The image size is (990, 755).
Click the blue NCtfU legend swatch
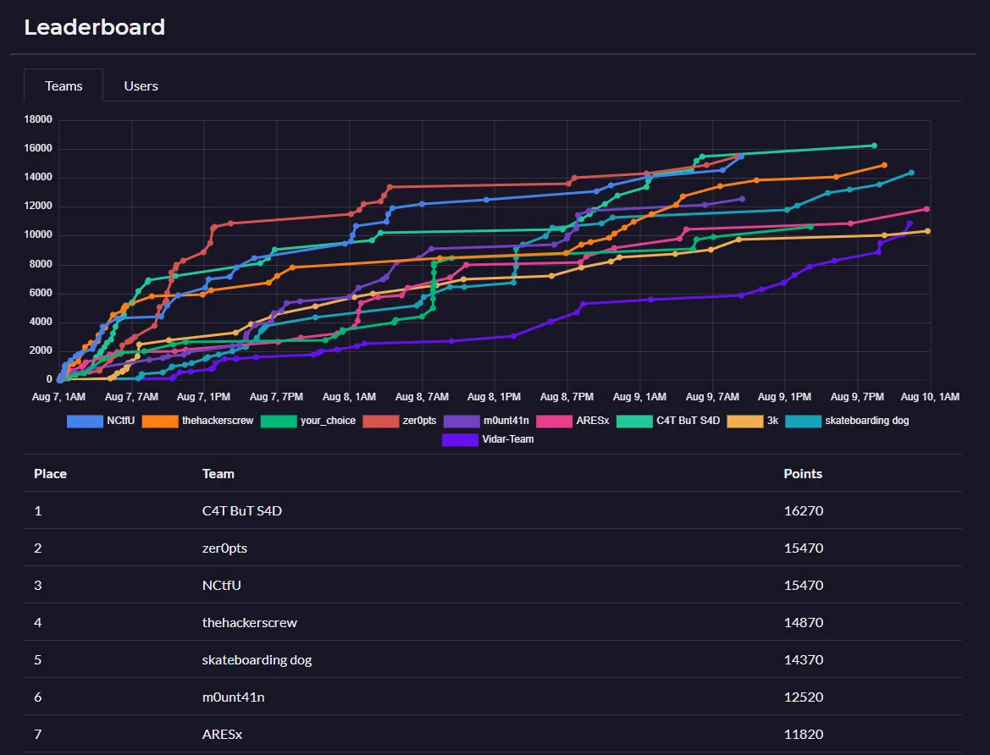pyautogui.click(x=84, y=421)
